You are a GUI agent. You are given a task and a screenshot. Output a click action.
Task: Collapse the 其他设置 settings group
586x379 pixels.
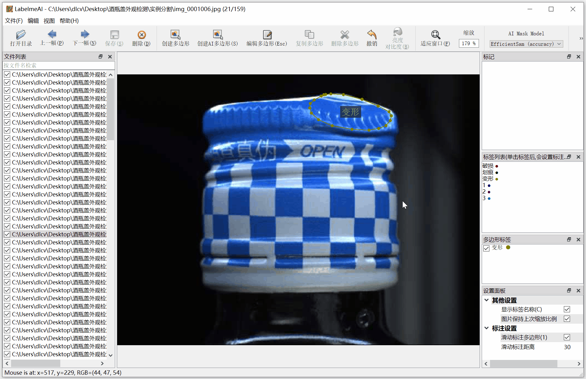click(487, 300)
